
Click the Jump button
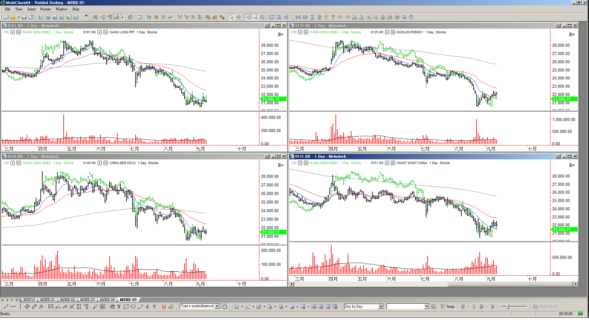(x=448, y=306)
